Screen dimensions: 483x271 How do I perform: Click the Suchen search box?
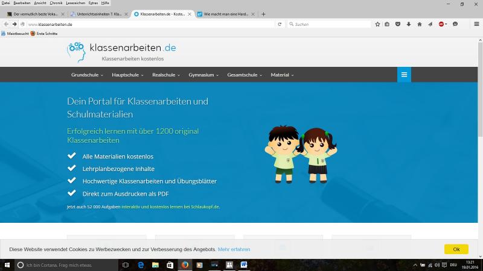pyautogui.click(x=329, y=24)
